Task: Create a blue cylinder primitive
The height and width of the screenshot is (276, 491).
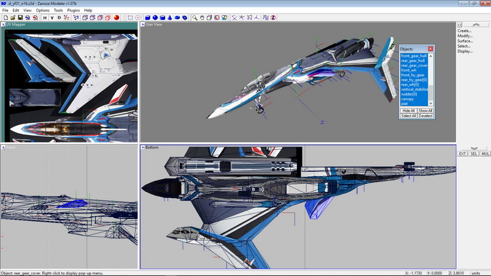Action: click(162, 18)
